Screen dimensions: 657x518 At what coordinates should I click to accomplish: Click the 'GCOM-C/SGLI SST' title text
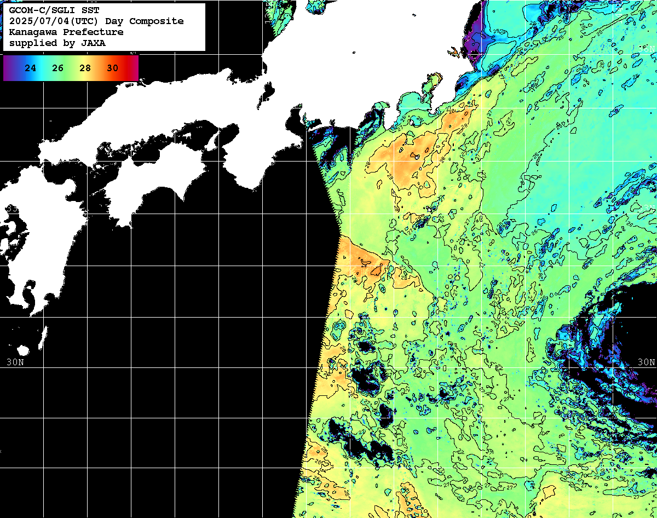pos(54,10)
